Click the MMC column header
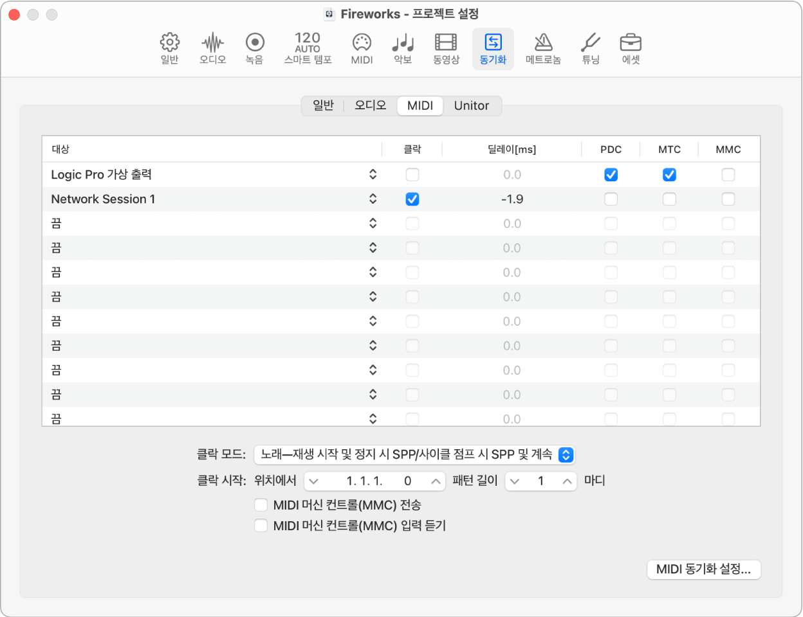The width and height of the screenshot is (803, 617). pos(728,149)
